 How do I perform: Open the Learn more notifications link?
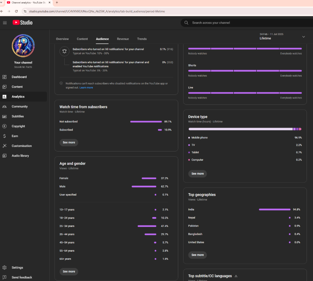click(86, 88)
